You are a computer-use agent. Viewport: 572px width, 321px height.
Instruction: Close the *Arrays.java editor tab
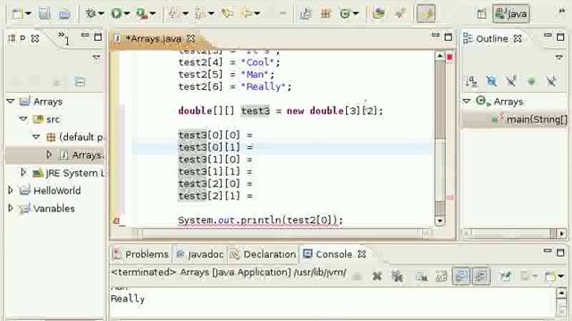pyautogui.click(x=190, y=38)
